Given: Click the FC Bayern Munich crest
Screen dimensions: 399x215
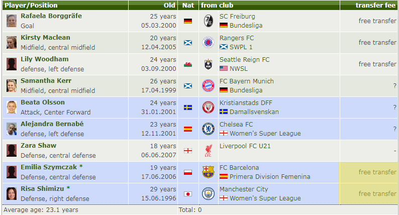Looking at the screenshot, I should (208, 86).
